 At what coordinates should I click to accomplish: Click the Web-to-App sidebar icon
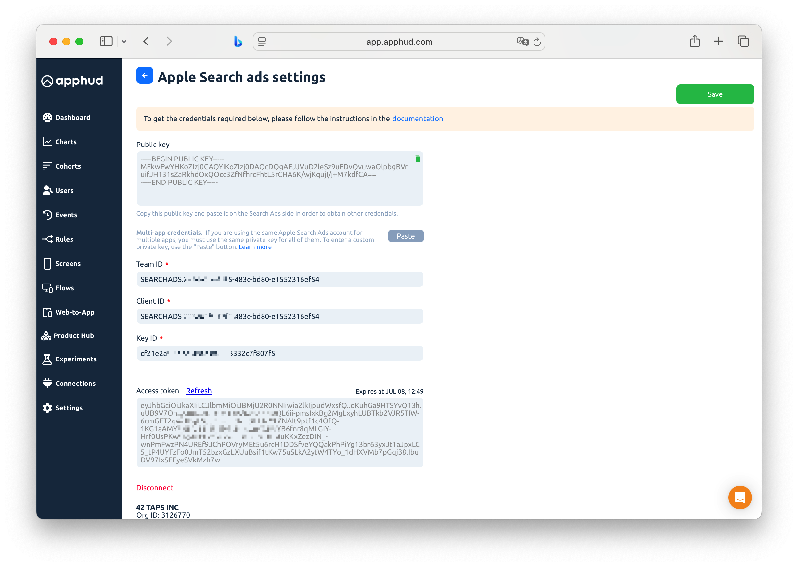coord(47,312)
